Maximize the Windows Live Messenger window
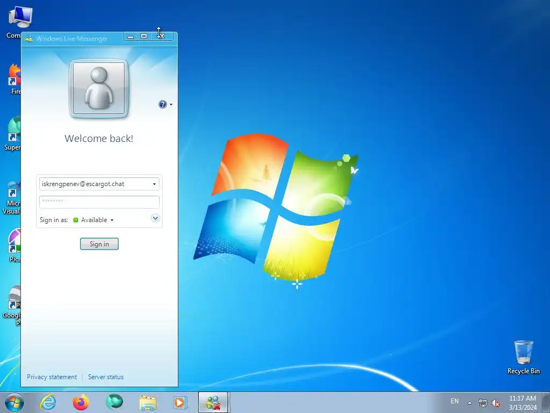Viewport: 550px width, 413px height. pos(144,36)
